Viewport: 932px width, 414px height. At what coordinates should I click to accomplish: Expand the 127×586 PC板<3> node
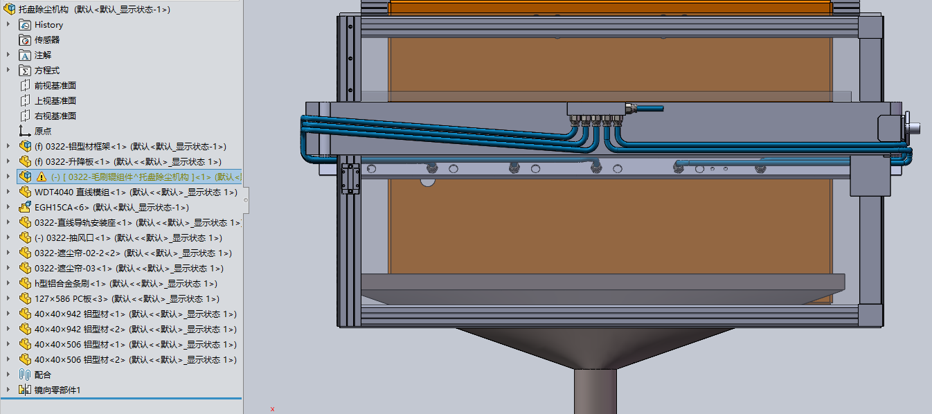pos(8,299)
